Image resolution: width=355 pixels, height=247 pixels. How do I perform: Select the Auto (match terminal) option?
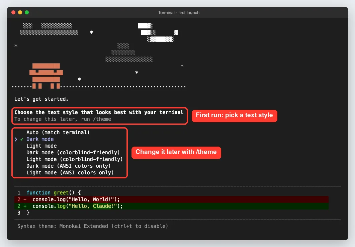(58, 133)
